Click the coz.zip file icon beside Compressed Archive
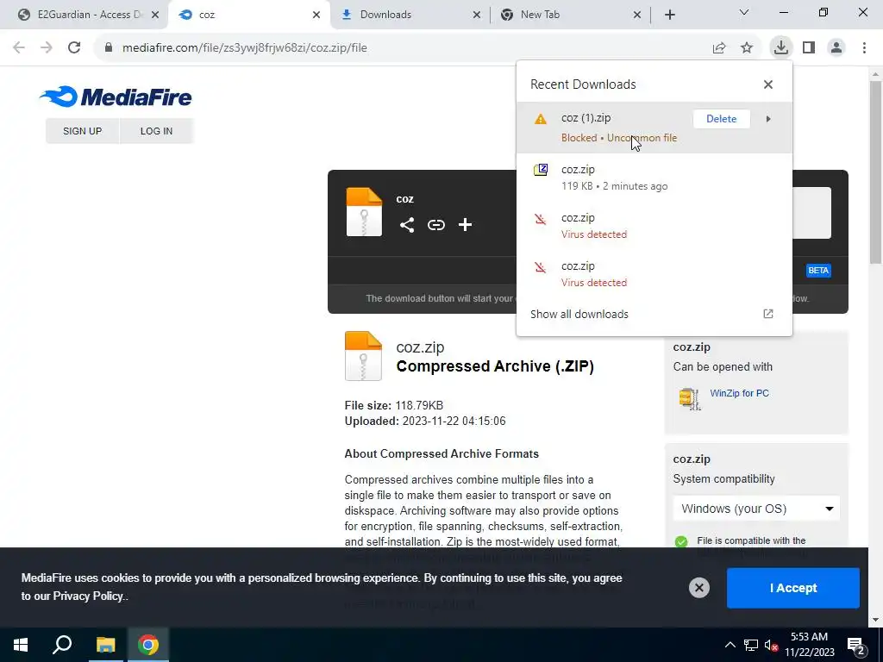This screenshot has height=662, width=883. tap(363, 356)
